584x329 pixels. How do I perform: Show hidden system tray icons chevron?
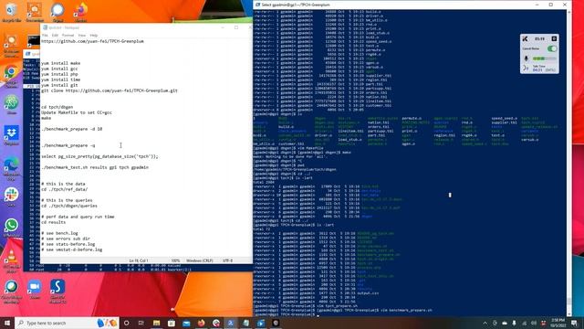485,323
